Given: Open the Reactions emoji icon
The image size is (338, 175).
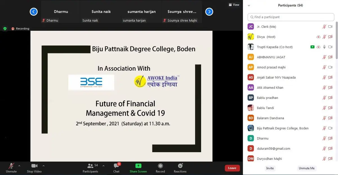Looking at the screenshot, I should point(180,166).
